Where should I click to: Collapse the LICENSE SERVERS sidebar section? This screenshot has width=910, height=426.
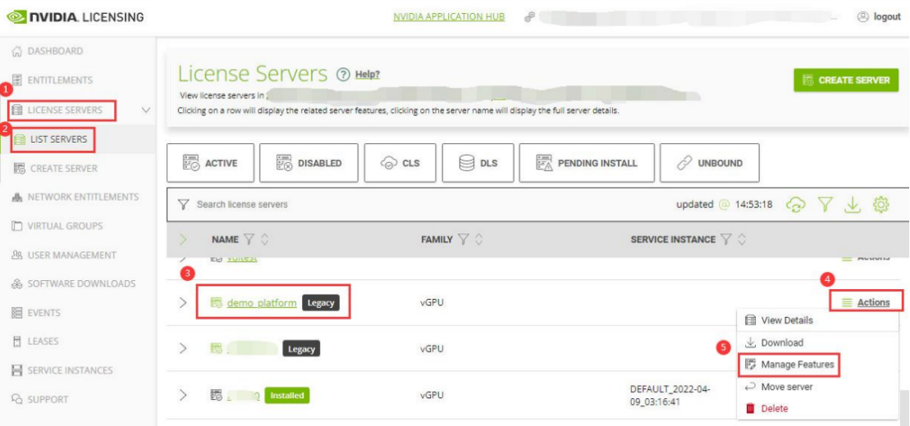[x=146, y=110]
